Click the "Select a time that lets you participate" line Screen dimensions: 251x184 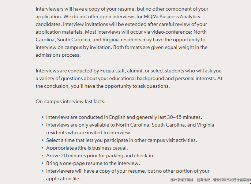(x=121, y=140)
